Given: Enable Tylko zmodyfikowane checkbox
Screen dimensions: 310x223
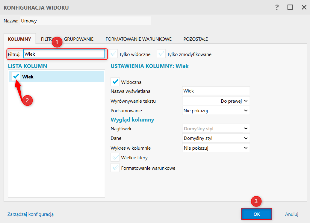Looking at the screenshot, I should (x=161, y=54).
